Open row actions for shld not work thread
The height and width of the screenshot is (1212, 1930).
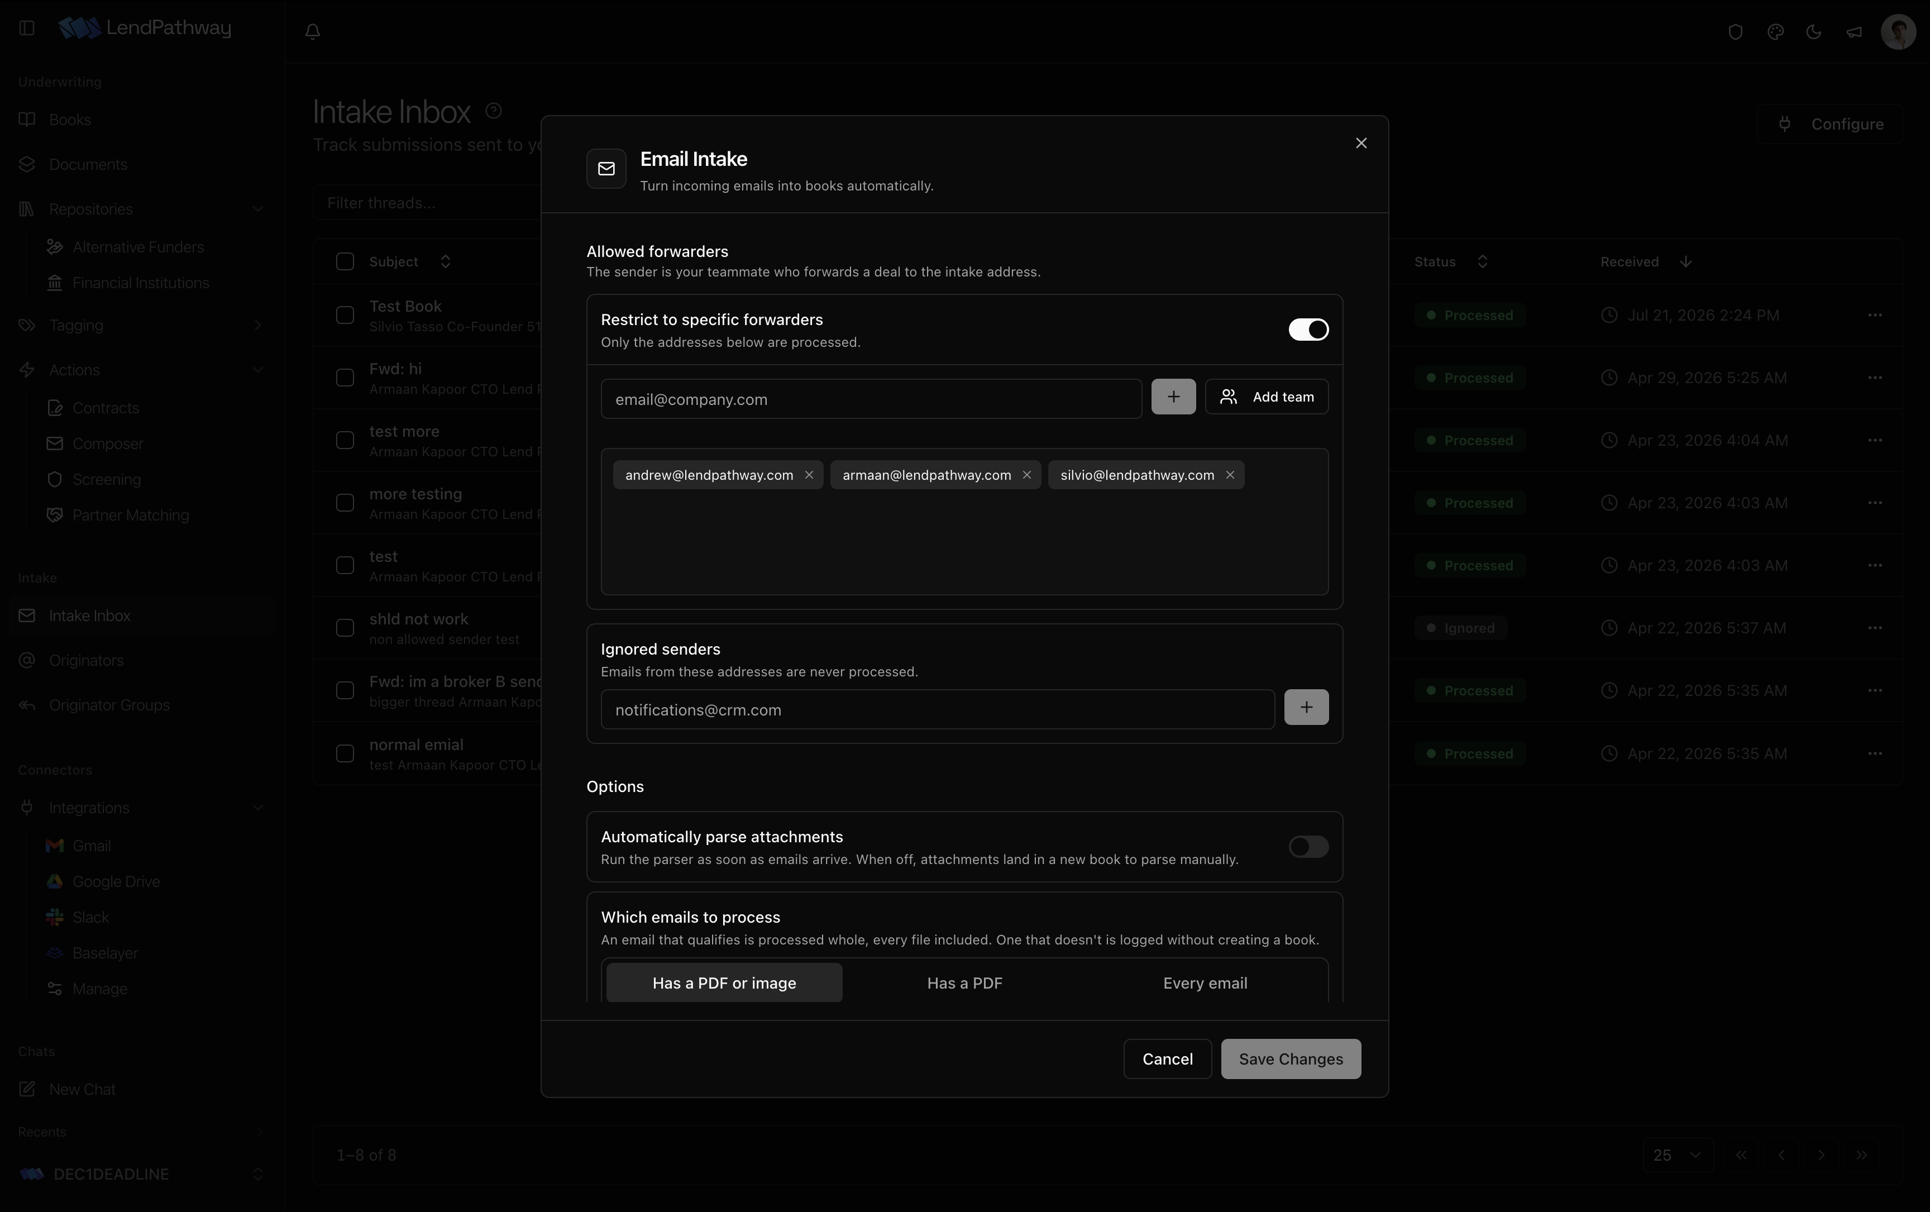(x=1875, y=628)
